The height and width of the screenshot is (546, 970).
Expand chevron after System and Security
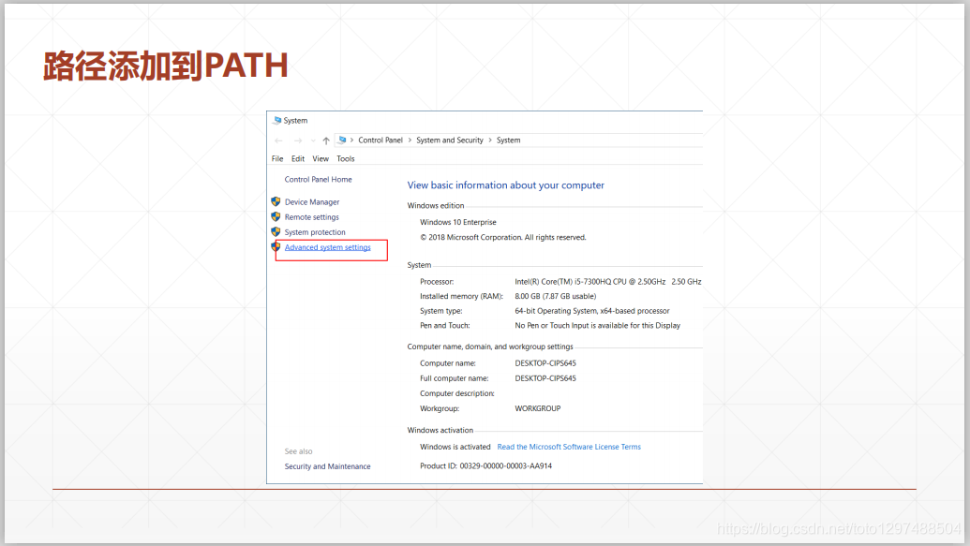coord(490,140)
